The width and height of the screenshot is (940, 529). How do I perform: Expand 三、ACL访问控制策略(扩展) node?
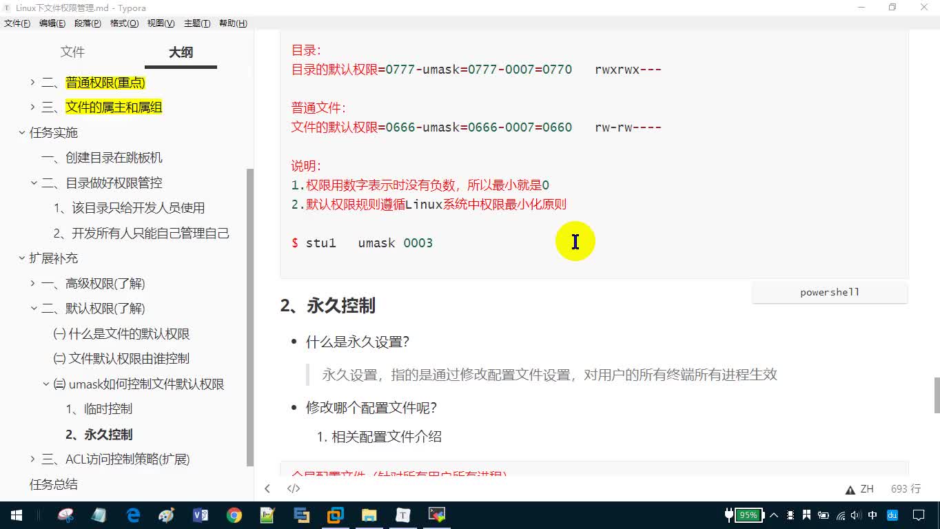[32, 459]
